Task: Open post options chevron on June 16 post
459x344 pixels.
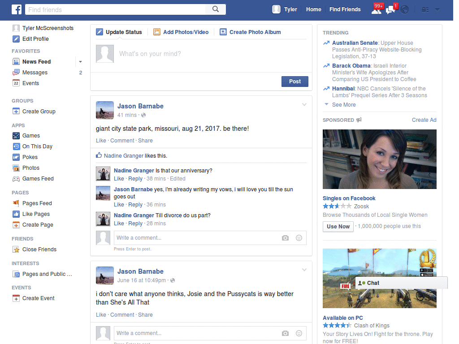Action: pos(304,270)
